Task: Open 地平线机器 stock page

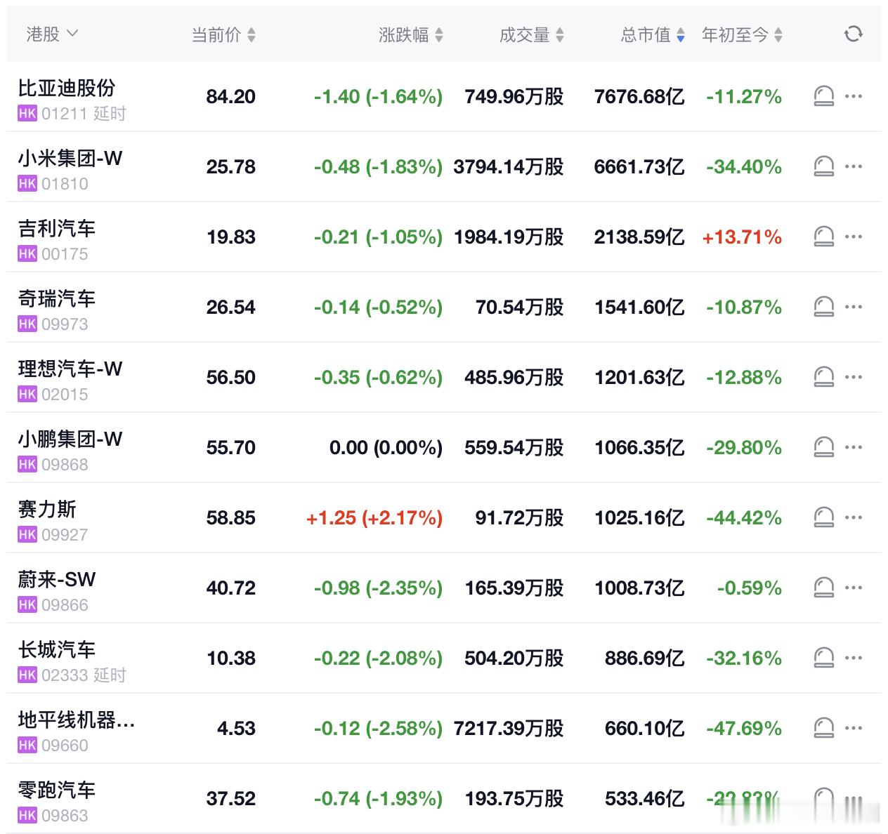Action: 77,720
